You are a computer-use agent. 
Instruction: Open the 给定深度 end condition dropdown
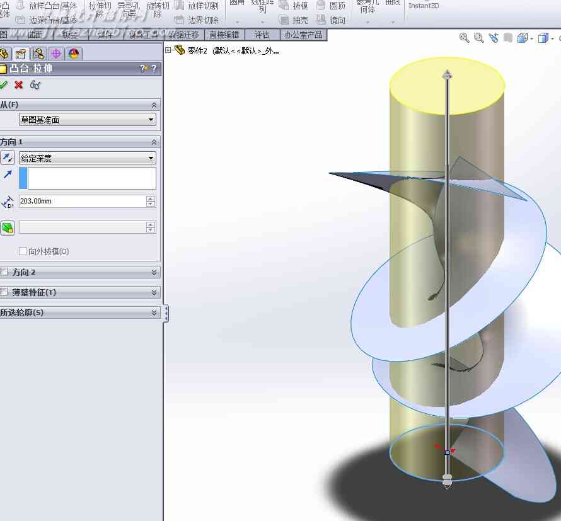87,157
